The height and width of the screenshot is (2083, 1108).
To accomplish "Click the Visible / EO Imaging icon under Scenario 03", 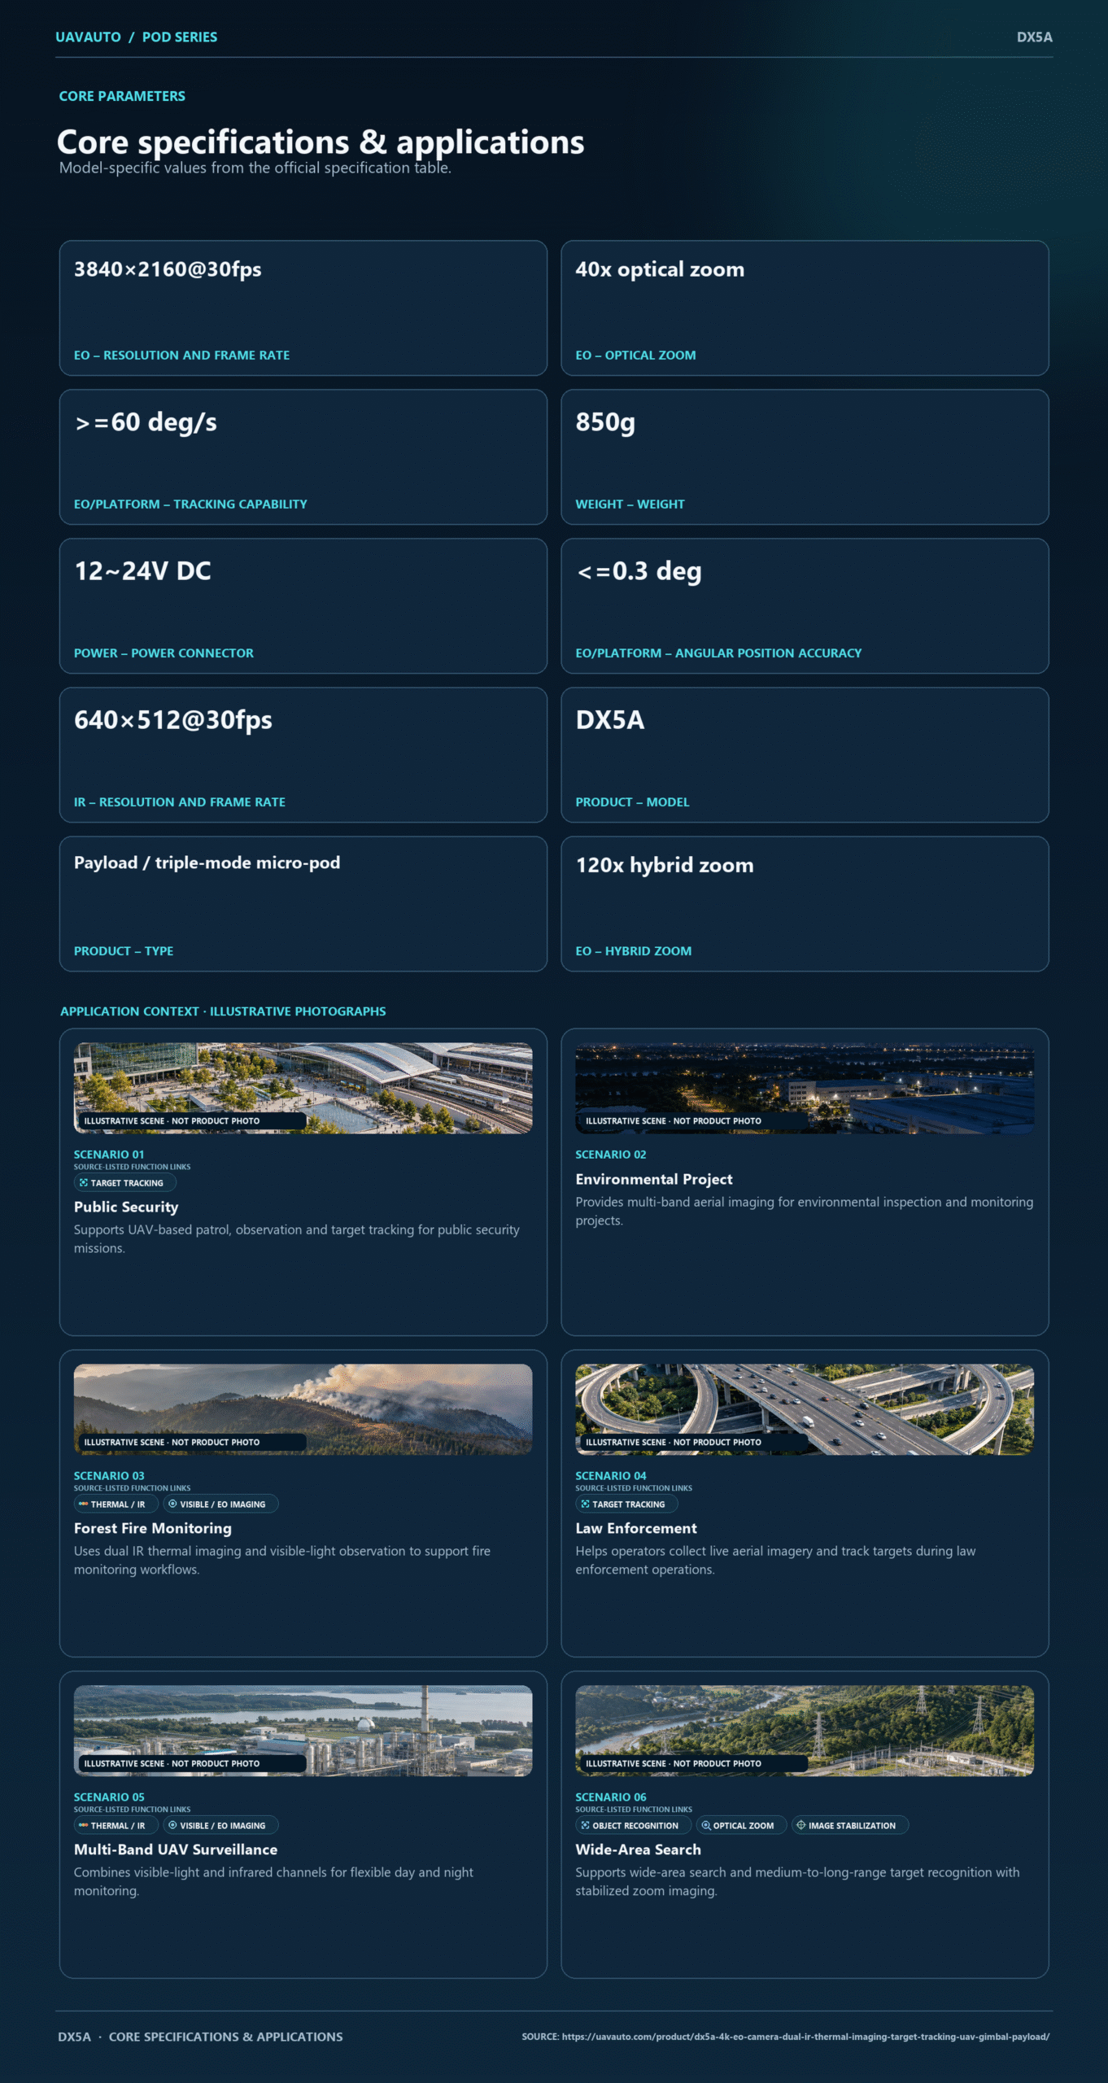I will 172,1504.
